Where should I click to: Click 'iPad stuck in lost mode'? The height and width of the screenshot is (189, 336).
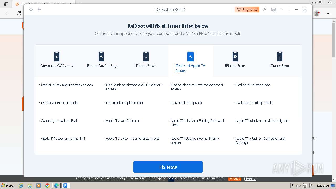(x=253, y=85)
